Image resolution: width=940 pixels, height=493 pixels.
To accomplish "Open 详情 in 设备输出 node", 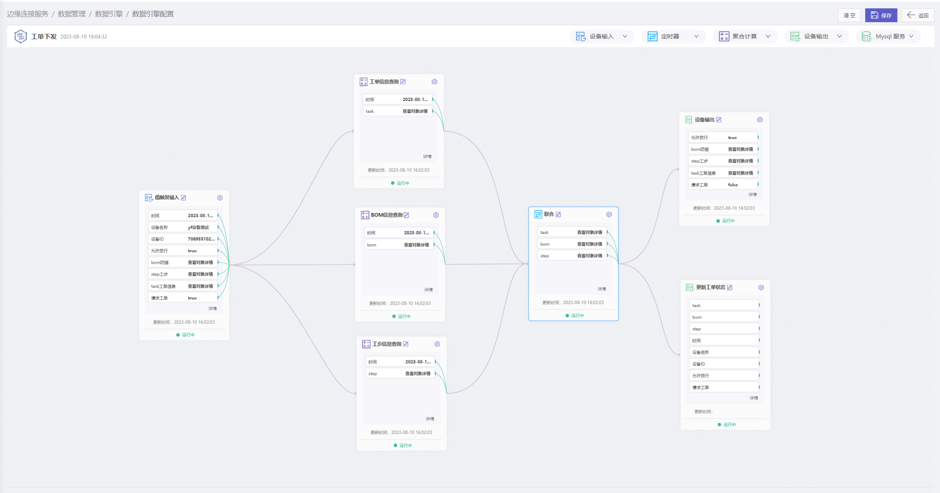I will click(753, 195).
